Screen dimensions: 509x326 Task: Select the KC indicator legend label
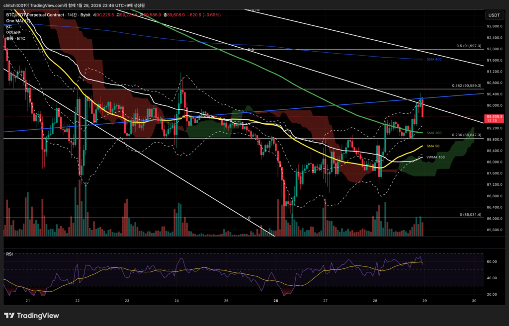pyautogui.click(x=8, y=27)
